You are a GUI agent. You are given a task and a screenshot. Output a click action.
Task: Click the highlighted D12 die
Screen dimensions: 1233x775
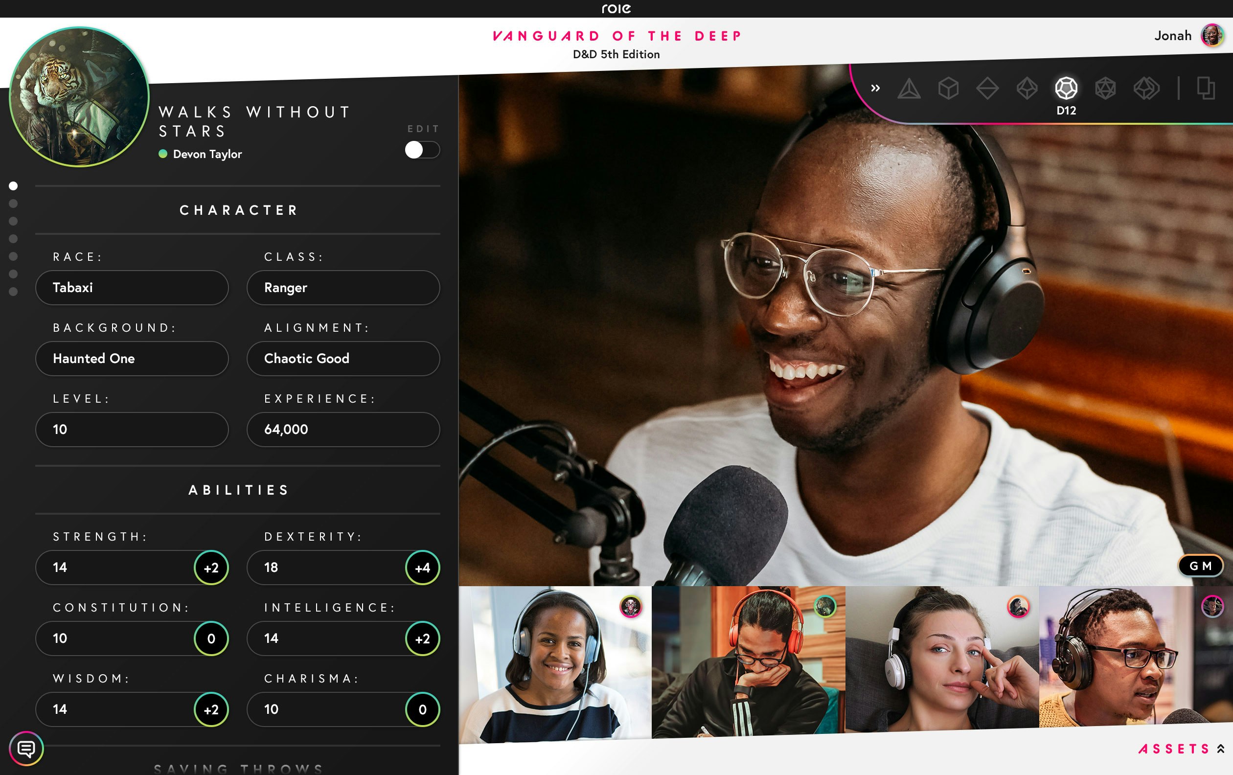1066,89
